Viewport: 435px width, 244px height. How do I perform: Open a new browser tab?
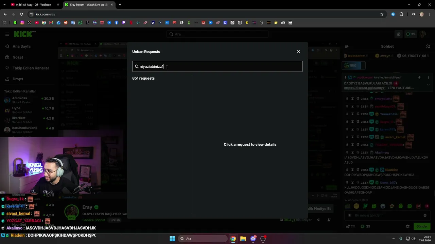coord(120,5)
